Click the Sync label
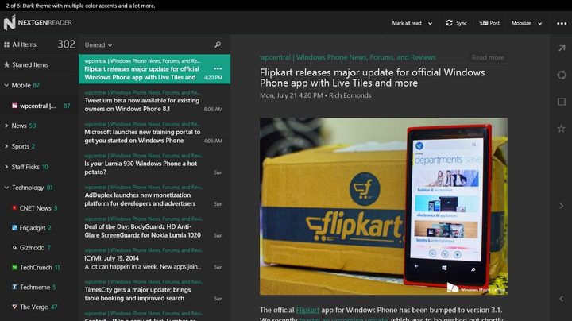The width and height of the screenshot is (572, 321). coord(462,23)
